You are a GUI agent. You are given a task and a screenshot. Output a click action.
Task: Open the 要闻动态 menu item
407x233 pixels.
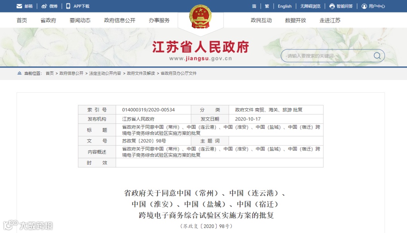[80, 20]
